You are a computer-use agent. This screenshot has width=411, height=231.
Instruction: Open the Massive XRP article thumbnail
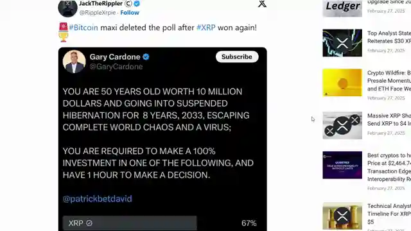pos(342,126)
